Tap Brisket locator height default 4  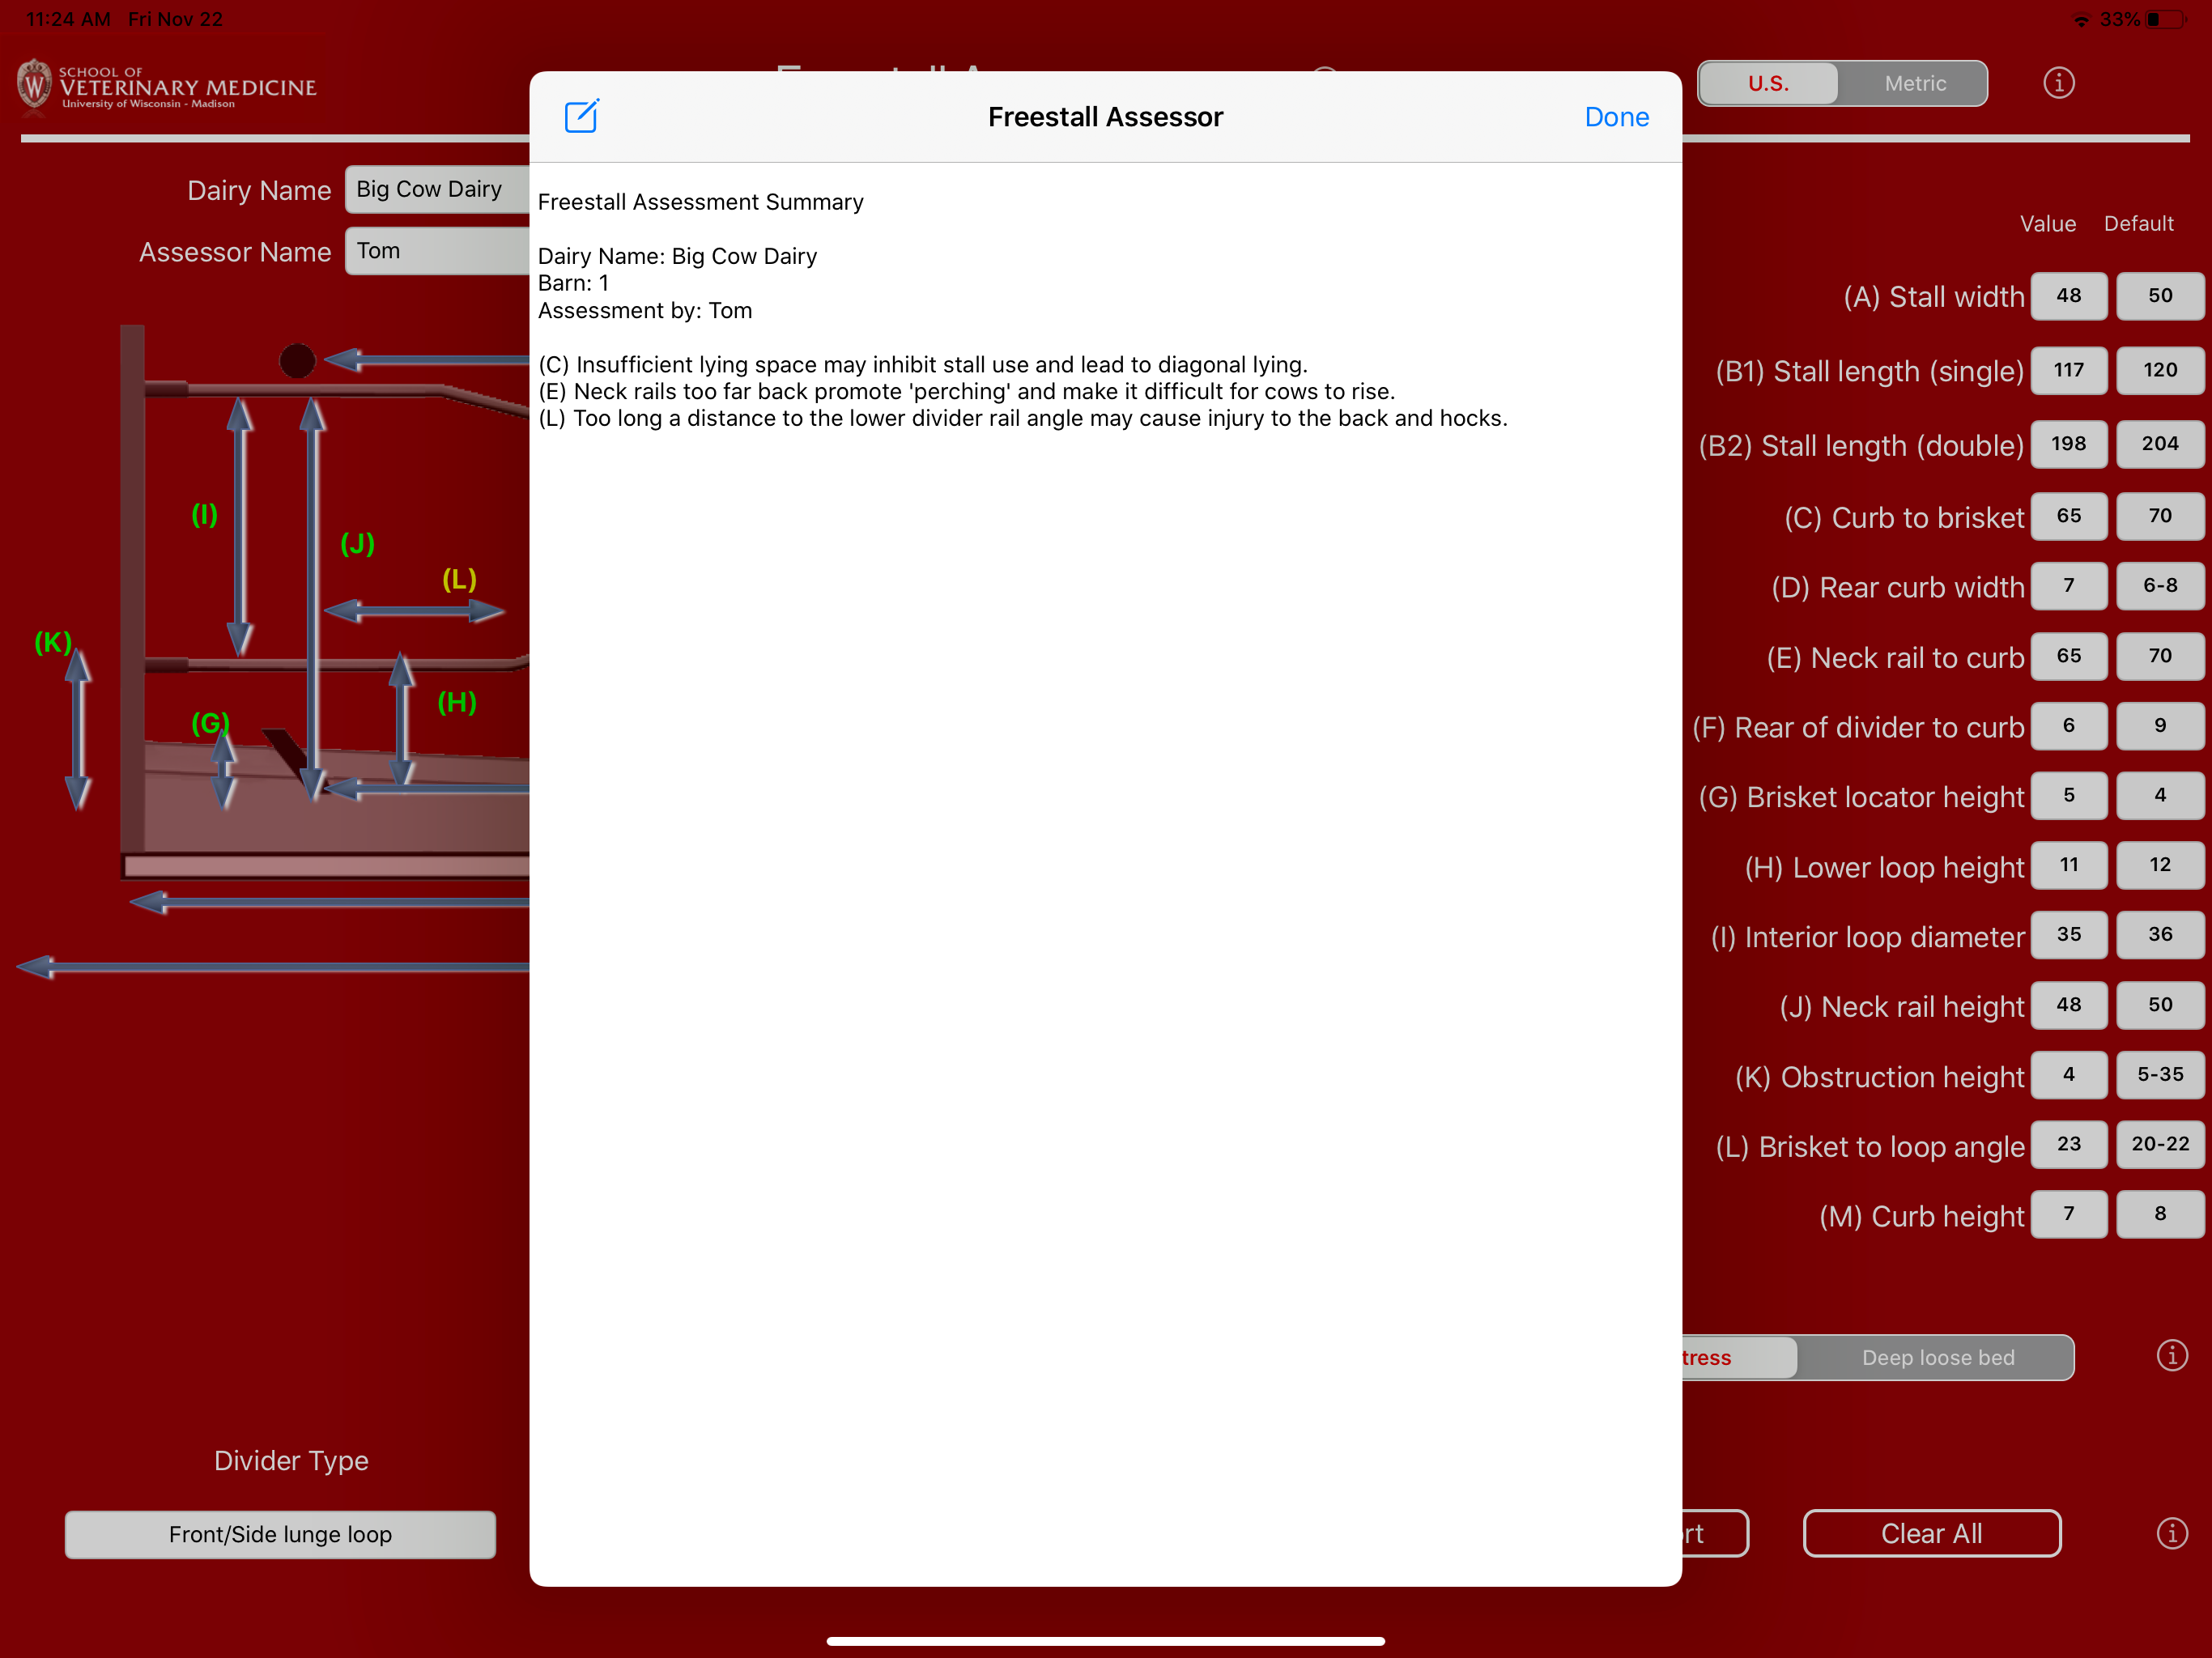click(x=2160, y=796)
